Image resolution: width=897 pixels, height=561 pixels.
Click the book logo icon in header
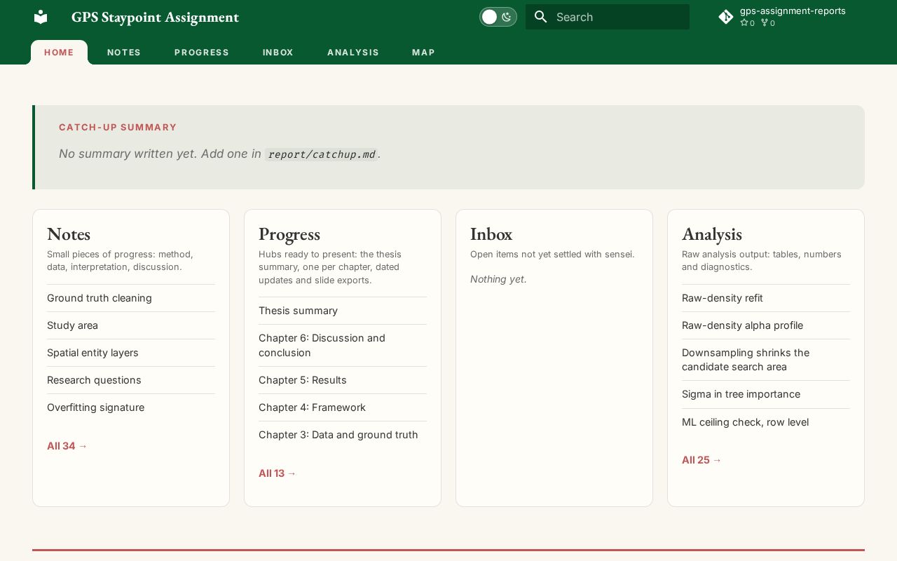(x=41, y=17)
